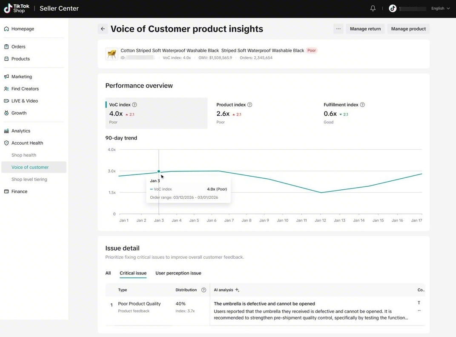Click the Products box icon
Screen dimensions: 456x337
coord(6,59)
